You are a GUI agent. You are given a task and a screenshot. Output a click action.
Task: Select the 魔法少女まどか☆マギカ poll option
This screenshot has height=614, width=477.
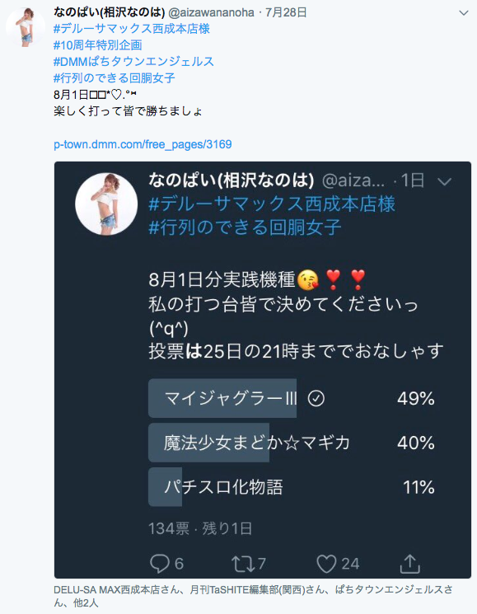tap(292, 443)
